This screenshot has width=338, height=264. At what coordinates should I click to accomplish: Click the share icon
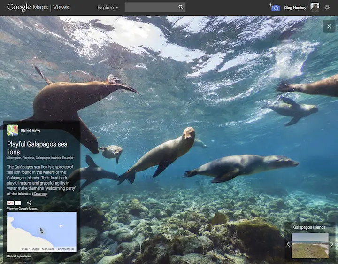[x=29, y=203]
